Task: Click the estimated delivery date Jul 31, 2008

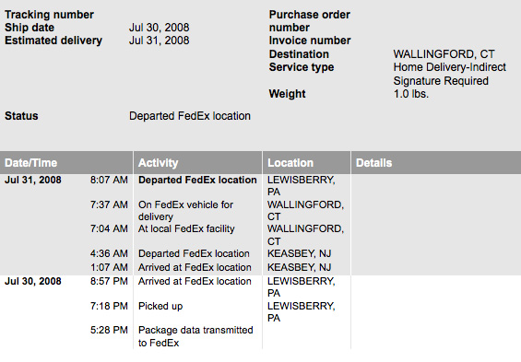Action: [160, 41]
